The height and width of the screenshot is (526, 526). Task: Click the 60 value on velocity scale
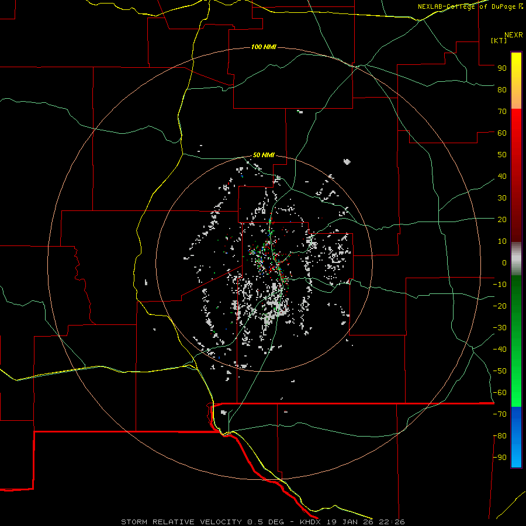coord(502,133)
